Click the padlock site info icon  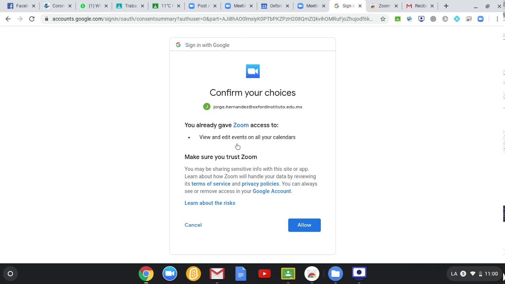coord(47,19)
